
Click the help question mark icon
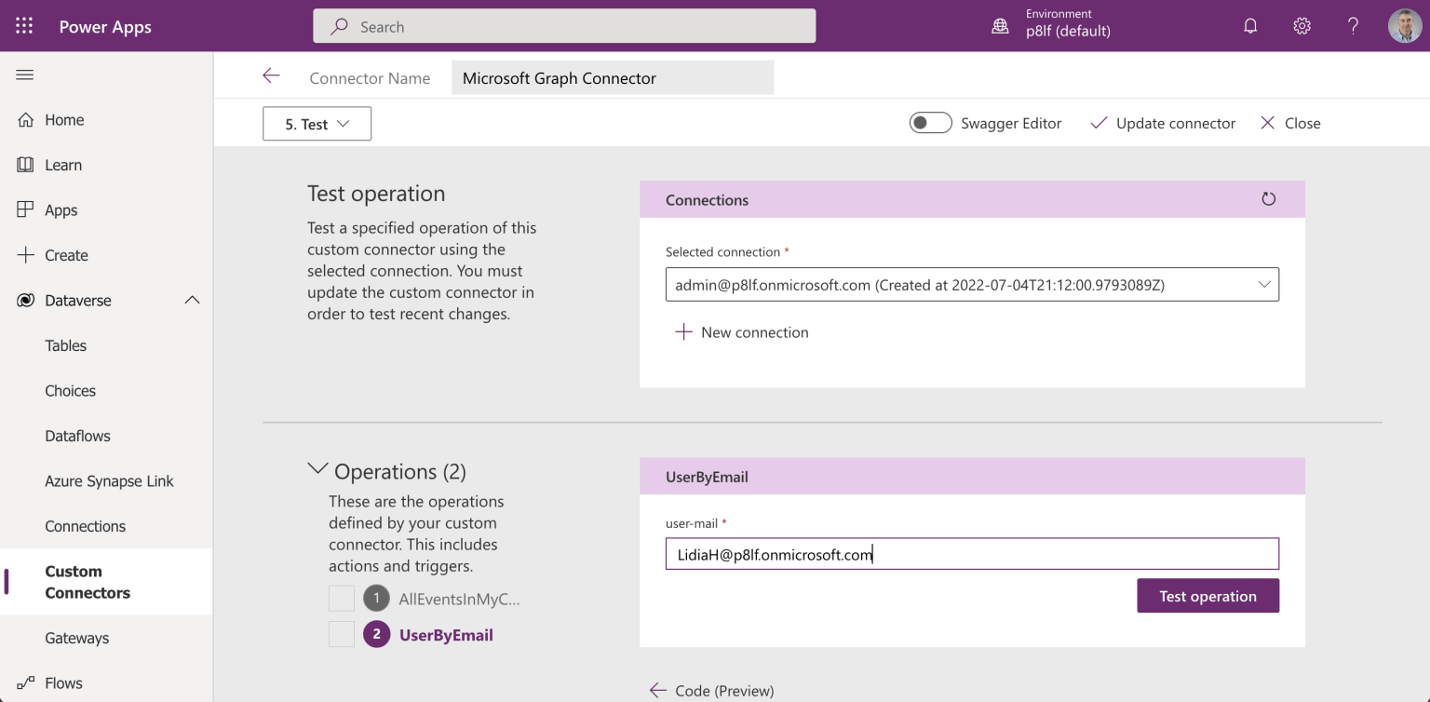tap(1353, 26)
